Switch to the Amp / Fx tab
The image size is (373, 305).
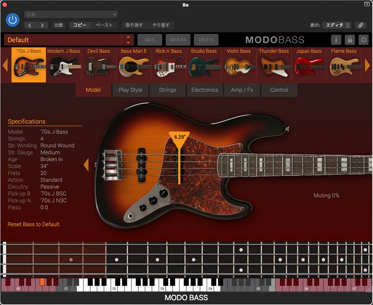coord(242,90)
